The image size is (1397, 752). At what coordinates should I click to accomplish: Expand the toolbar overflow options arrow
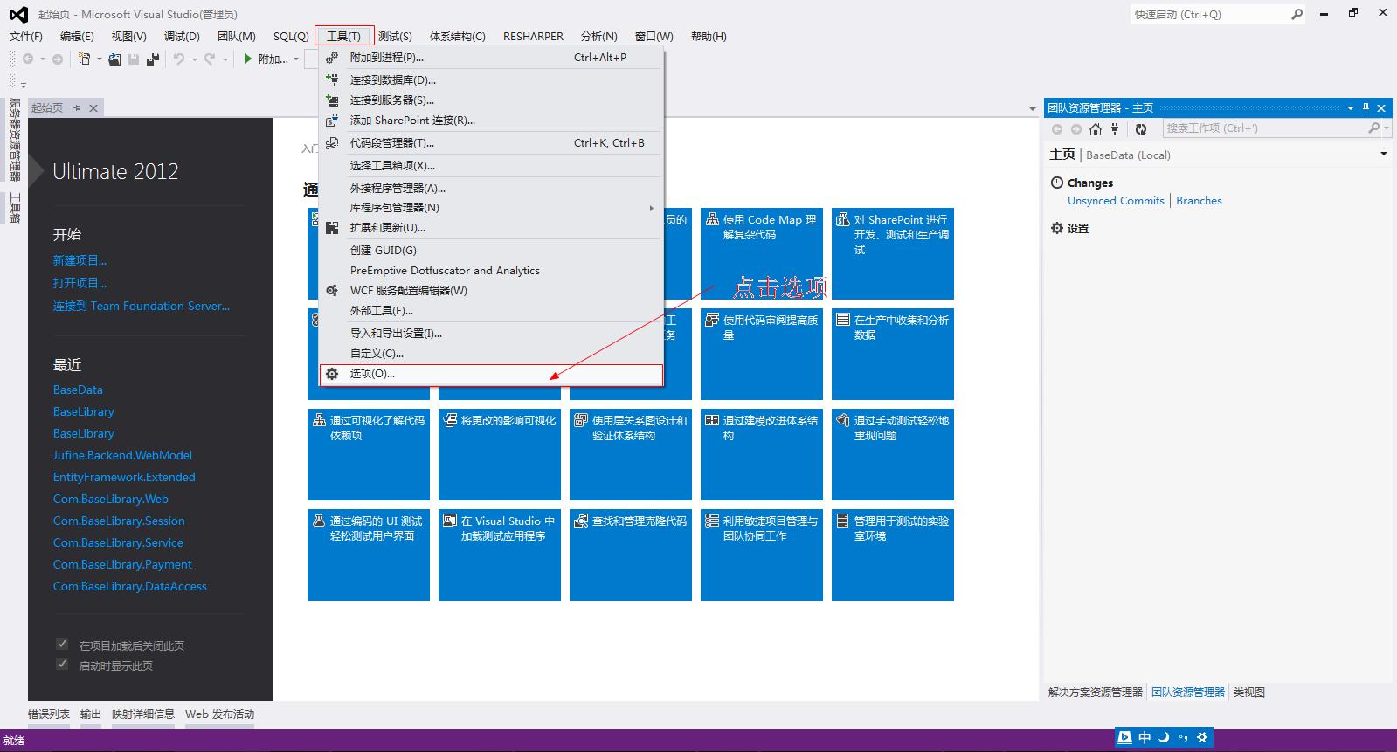click(x=24, y=85)
